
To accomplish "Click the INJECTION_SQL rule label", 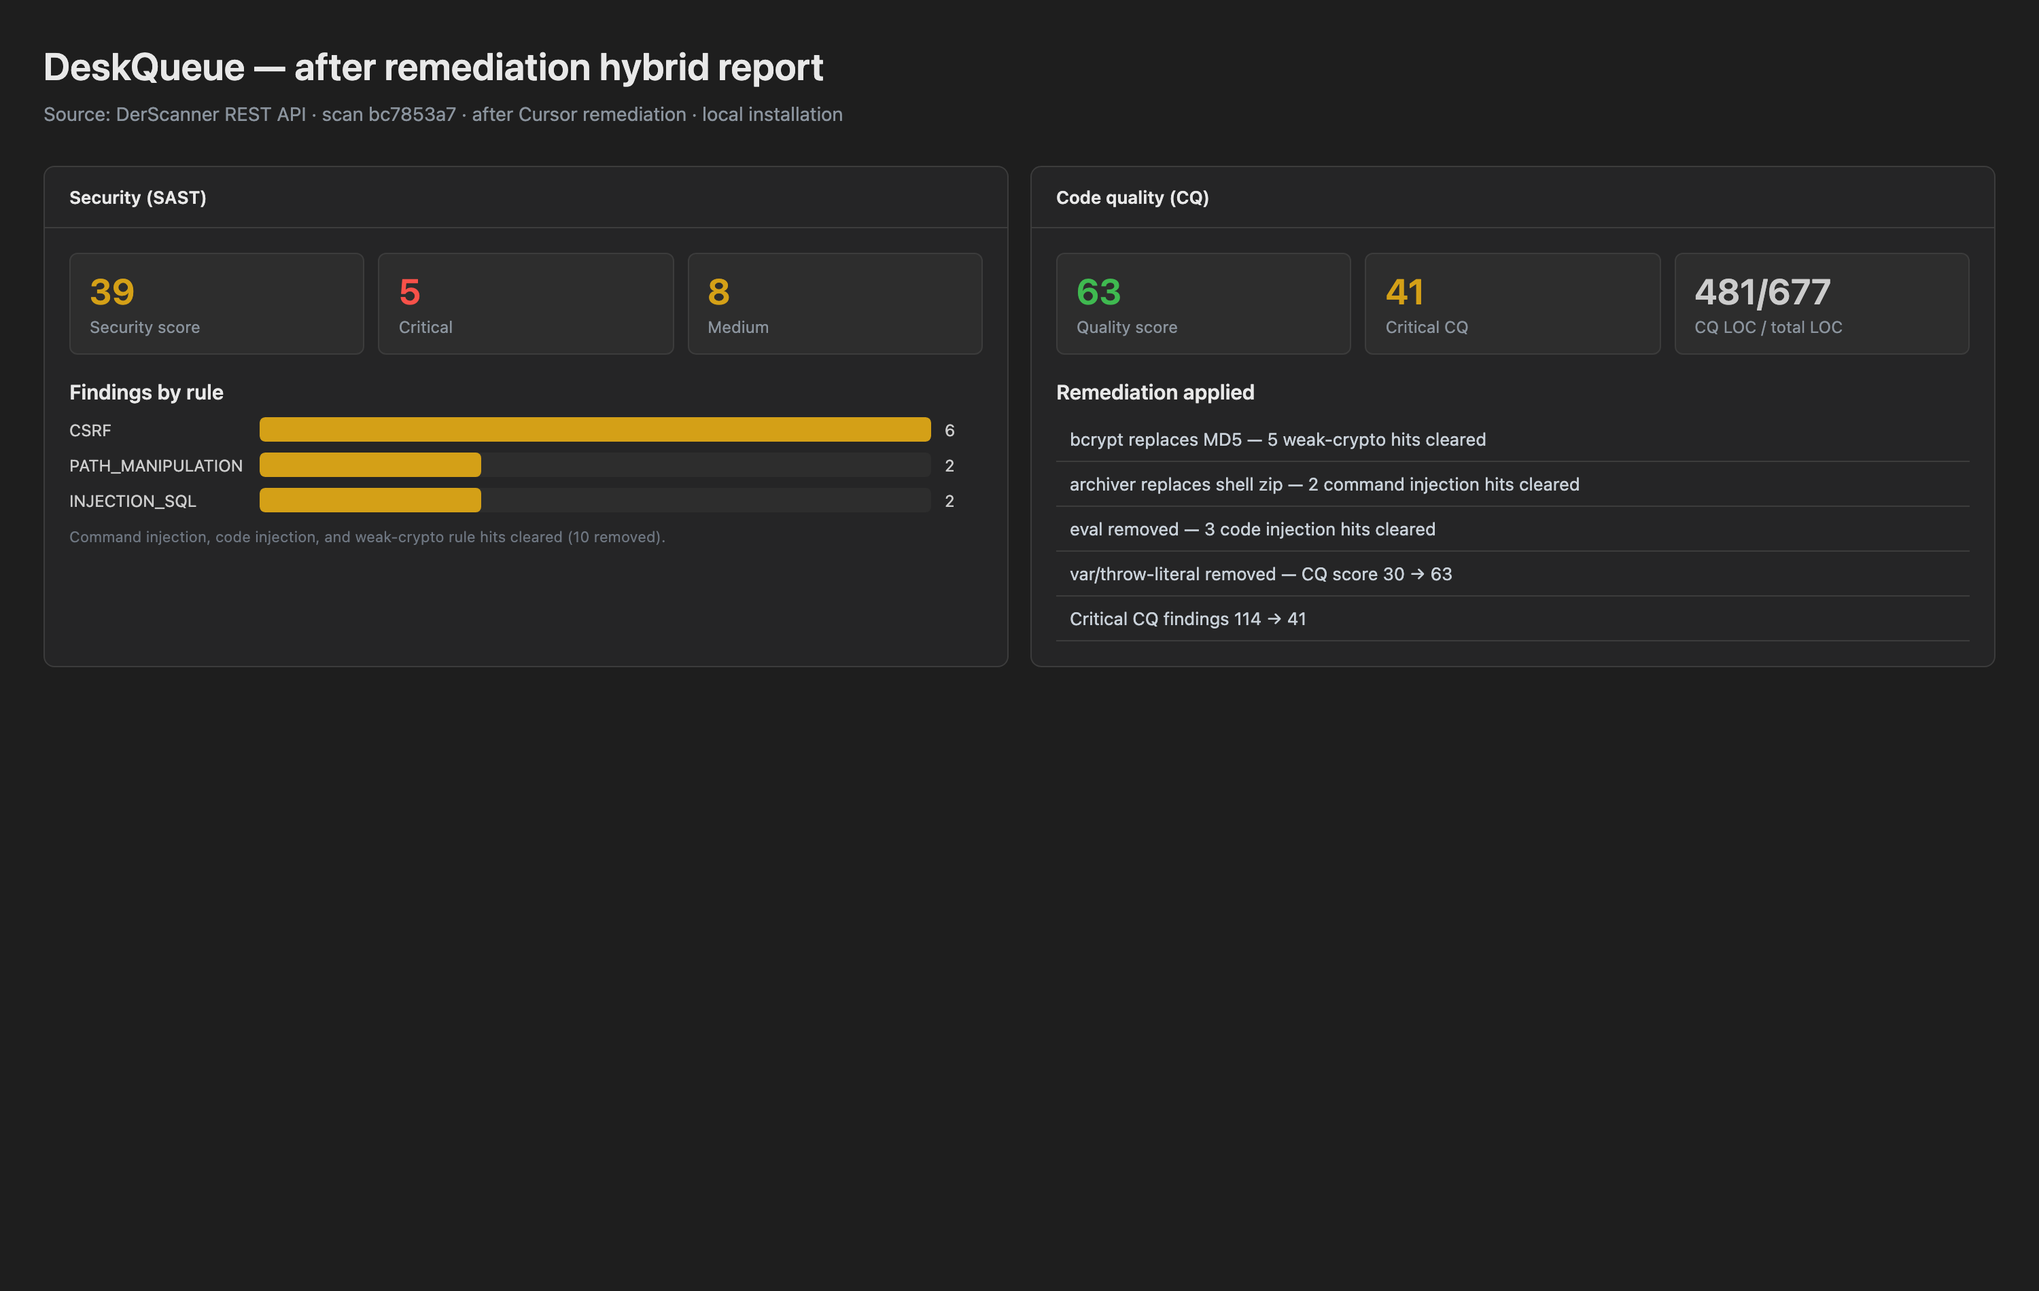I will (133, 501).
